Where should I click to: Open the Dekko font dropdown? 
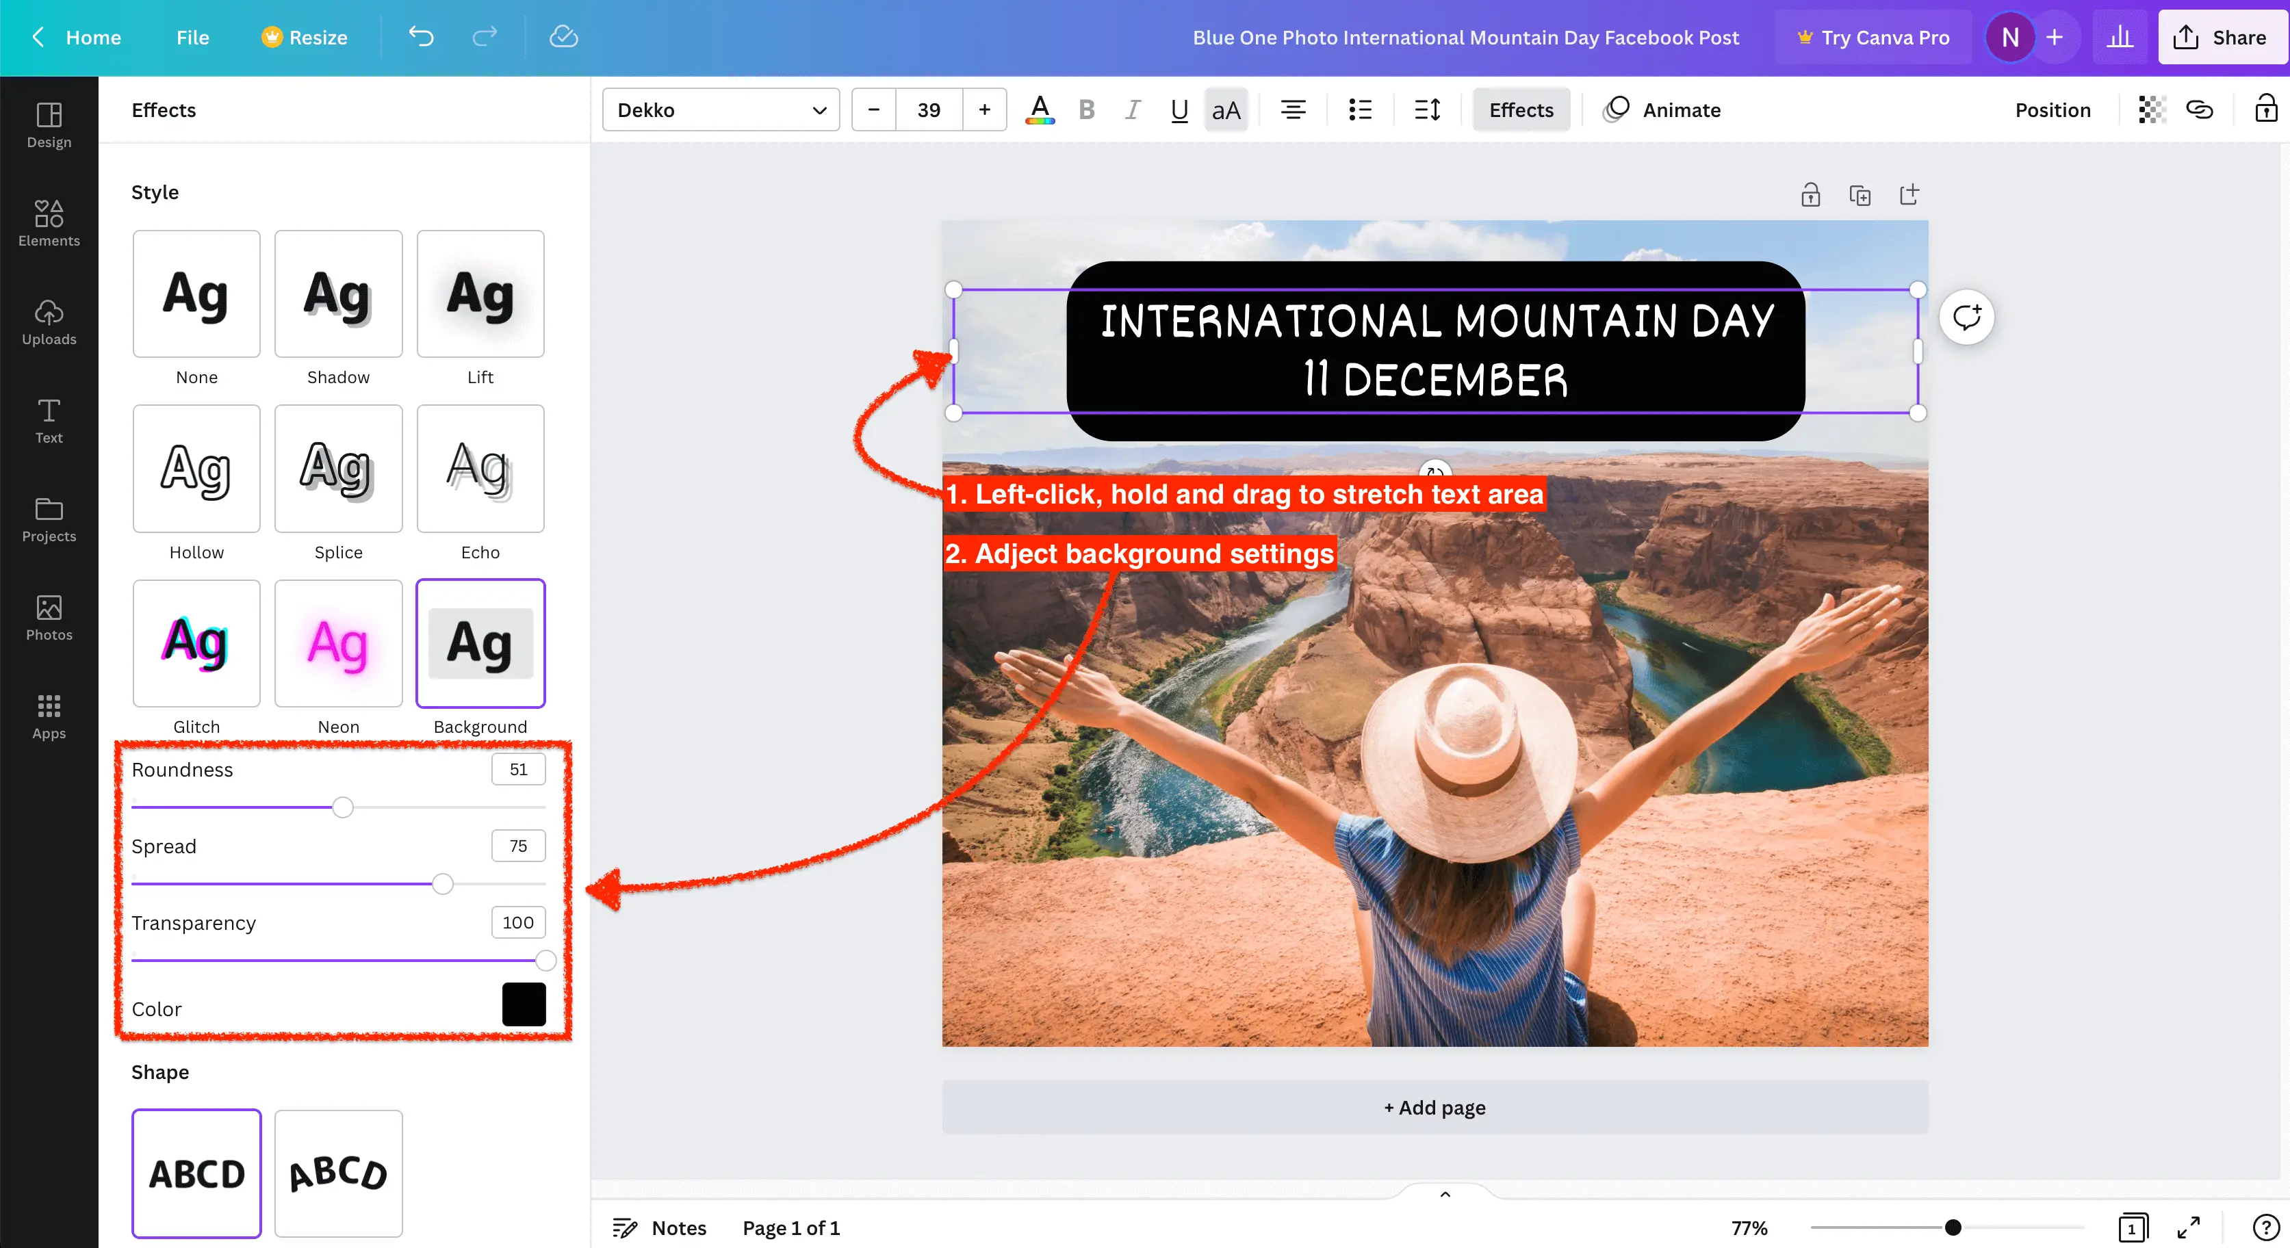pyautogui.click(x=721, y=110)
